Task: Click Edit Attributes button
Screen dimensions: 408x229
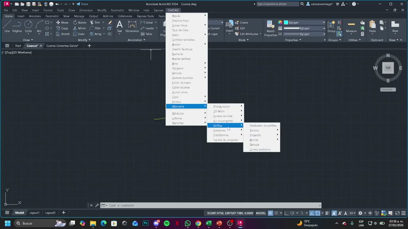Action: (246, 34)
